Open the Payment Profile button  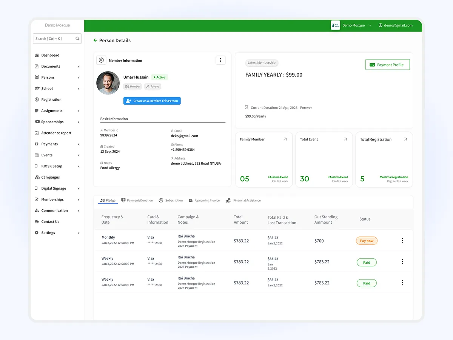(x=387, y=65)
